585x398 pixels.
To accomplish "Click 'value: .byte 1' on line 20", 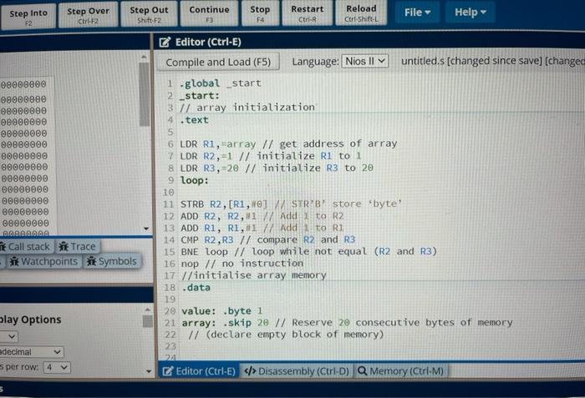I will (222, 310).
